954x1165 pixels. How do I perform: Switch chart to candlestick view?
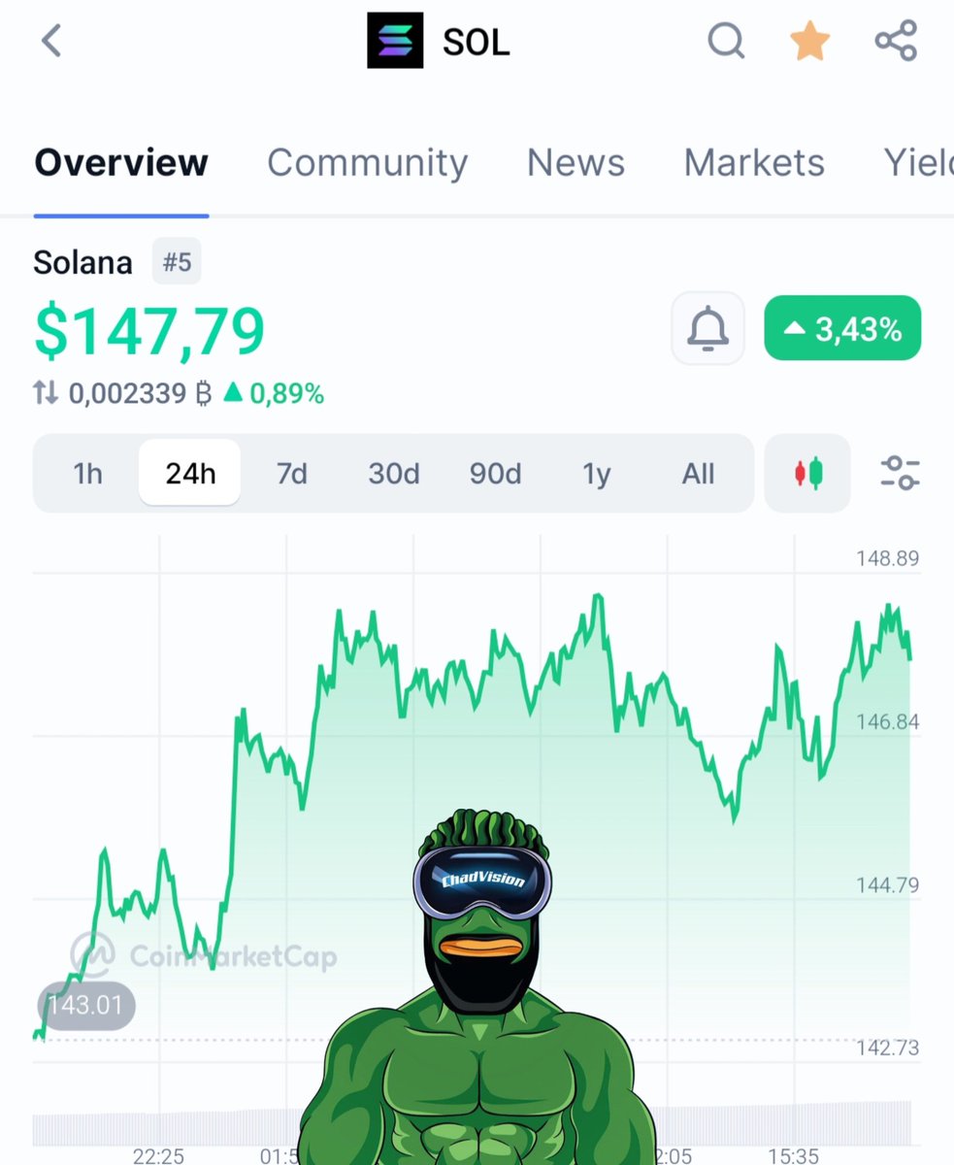coord(807,473)
